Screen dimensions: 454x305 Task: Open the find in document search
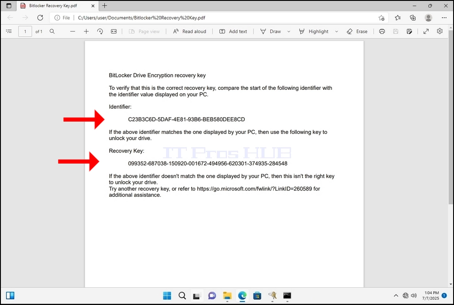52,31
